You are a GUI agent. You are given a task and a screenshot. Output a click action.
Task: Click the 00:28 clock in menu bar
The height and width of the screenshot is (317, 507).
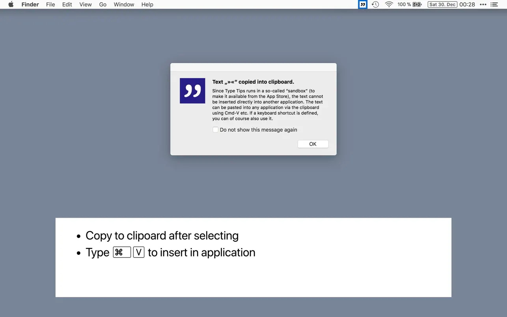pyautogui.click(x=467, y=4)
